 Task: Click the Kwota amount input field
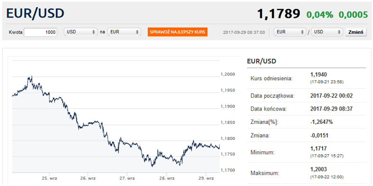(40, 32)
